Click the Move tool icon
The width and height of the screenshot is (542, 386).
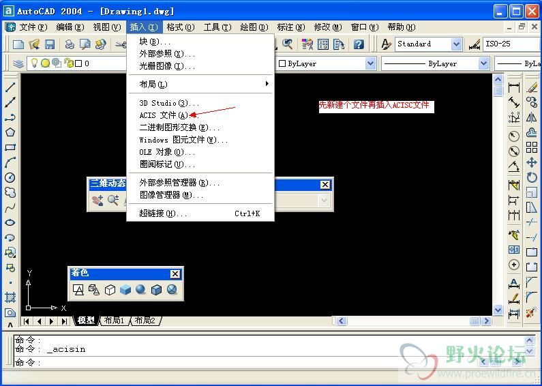click(x=532, y=162)
